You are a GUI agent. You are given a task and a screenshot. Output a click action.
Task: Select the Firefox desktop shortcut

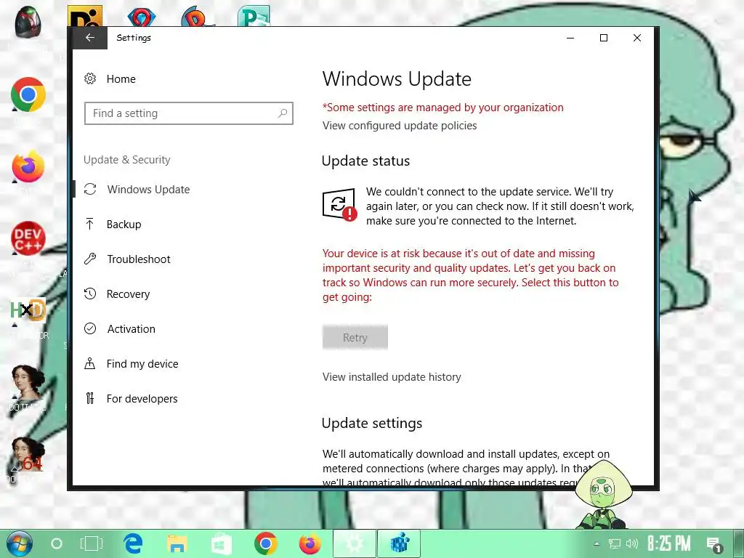28,167
